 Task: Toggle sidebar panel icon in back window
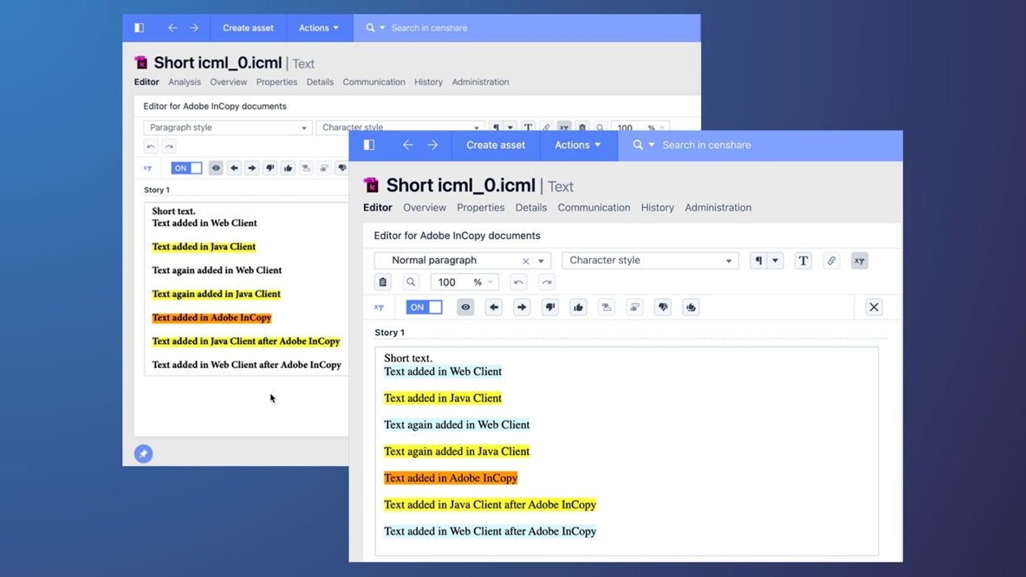click(x=140, y=28)
